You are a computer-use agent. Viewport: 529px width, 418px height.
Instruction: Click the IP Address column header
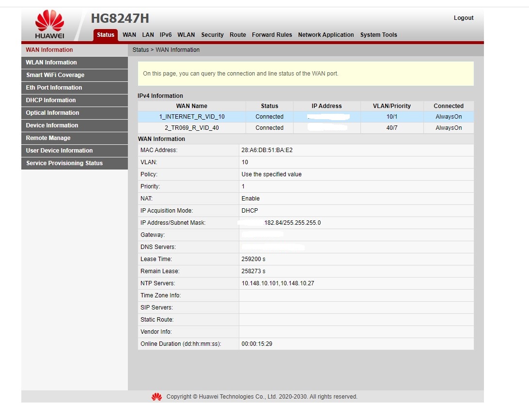tap(327, 106)
